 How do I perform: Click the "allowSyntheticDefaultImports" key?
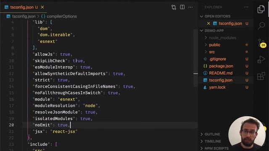point(70,74)
